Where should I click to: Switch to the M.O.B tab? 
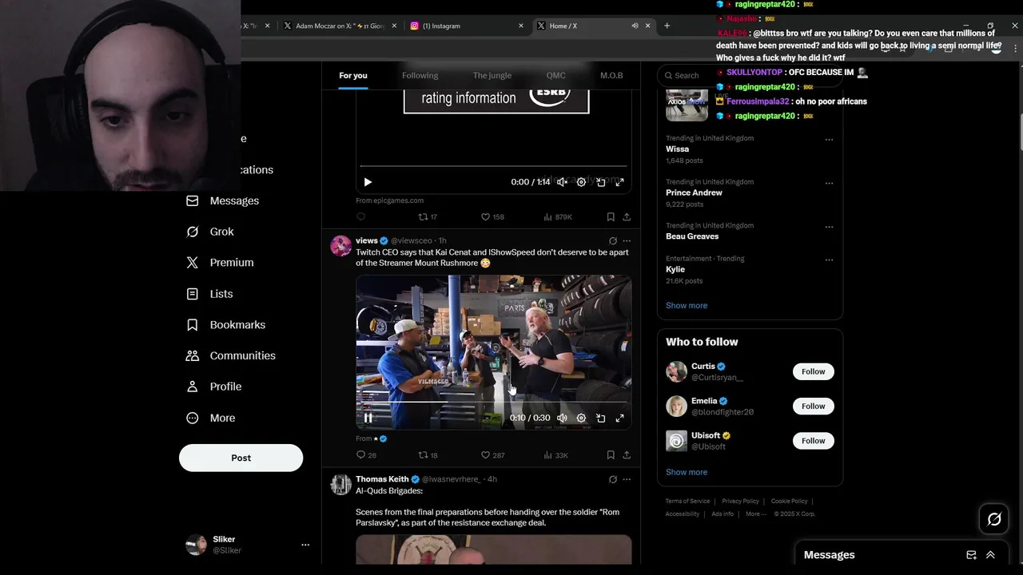611,75
